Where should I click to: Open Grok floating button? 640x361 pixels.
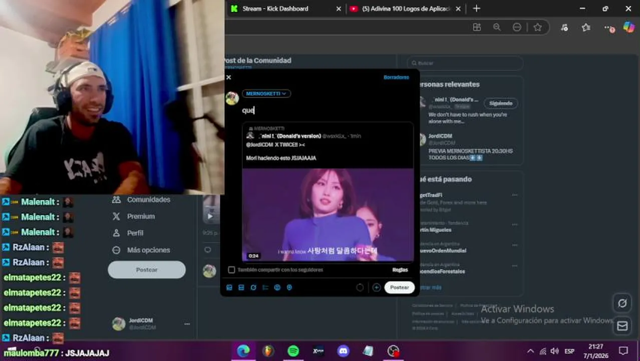tap(622, 303)
